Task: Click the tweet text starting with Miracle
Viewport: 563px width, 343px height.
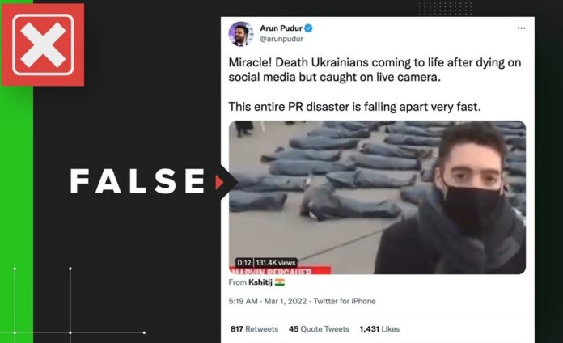Action: pos(375,84)
